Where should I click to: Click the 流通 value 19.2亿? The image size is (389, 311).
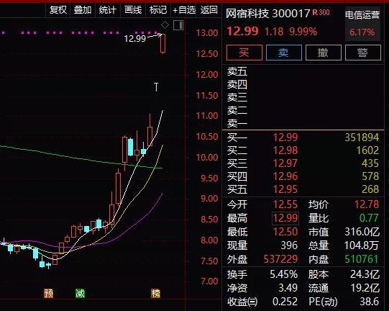tap(365, 288)
